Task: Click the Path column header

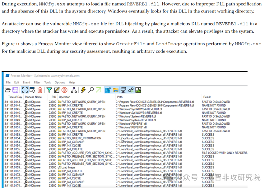Action: (120, 97)
